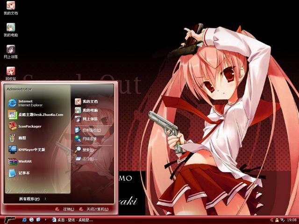Screen dimensions: 299x224
Task: Click 关闭计算机(U) shut down button
Action: click(94, 210)
